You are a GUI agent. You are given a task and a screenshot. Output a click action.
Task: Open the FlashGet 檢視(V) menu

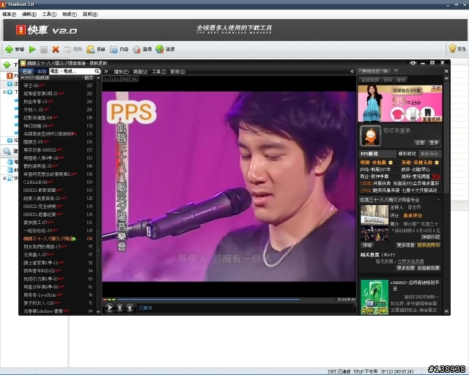tap(70, 14)
